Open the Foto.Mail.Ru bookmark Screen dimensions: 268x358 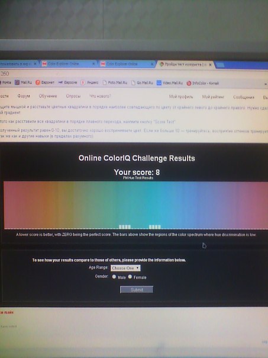point(115,82)
